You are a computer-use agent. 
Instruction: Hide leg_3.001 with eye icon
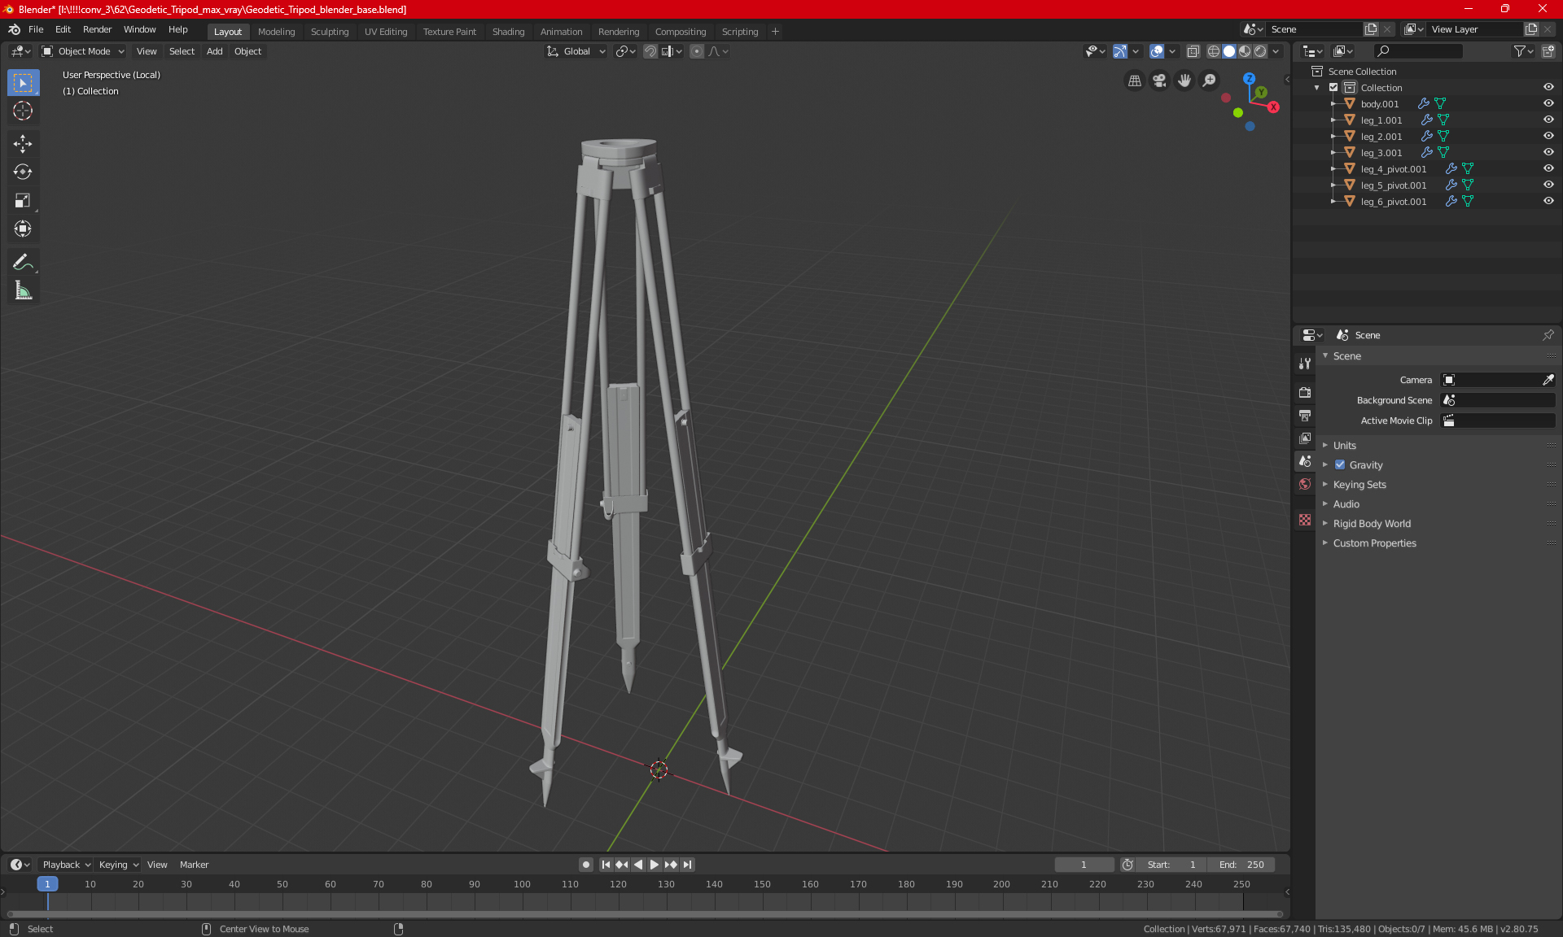click(1548, 153)
